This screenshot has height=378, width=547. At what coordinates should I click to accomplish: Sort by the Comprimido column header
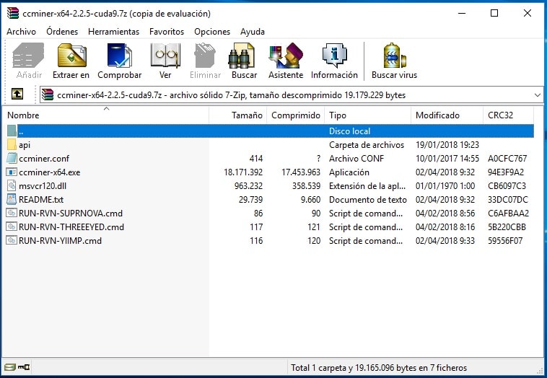coord(295,115)
